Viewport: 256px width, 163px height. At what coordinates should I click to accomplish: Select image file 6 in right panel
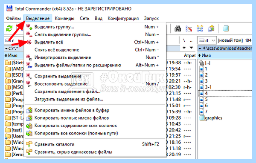pos(204,106)
